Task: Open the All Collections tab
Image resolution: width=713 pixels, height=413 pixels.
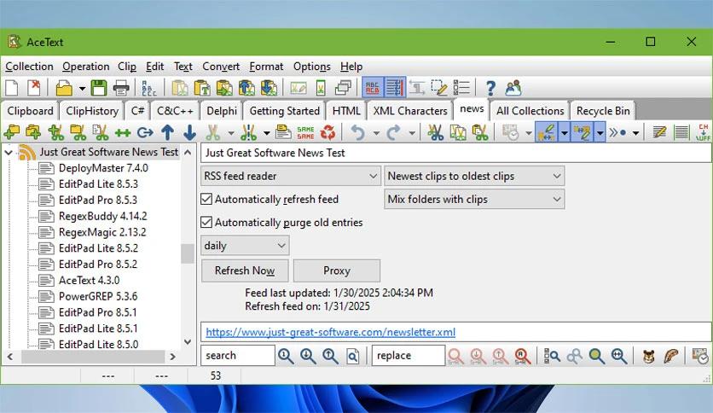Action: 530,111
